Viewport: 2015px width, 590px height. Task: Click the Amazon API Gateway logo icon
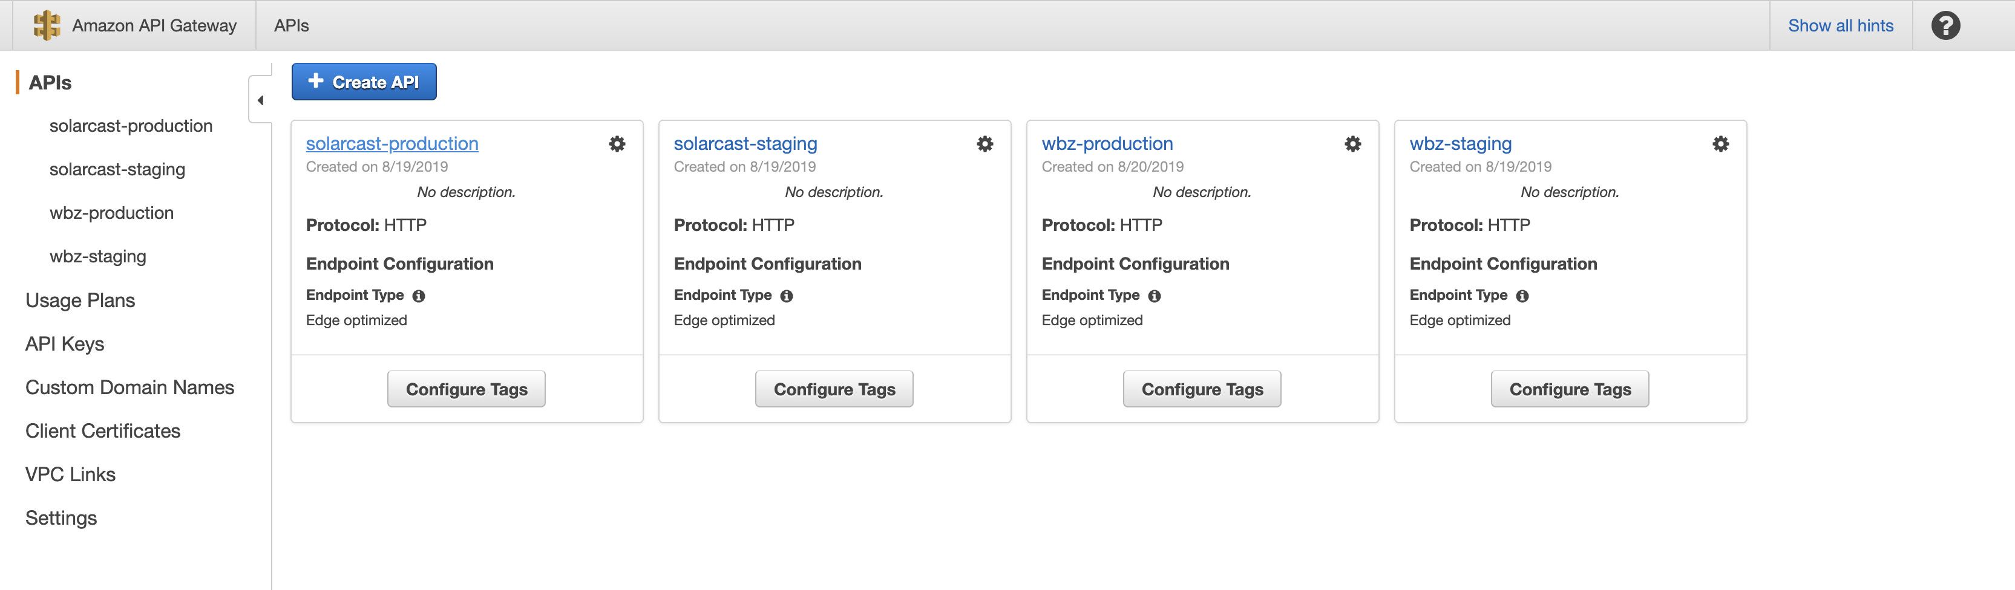[46, 25]
